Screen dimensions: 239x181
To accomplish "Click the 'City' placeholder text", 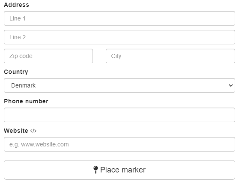I will [116, 56].
